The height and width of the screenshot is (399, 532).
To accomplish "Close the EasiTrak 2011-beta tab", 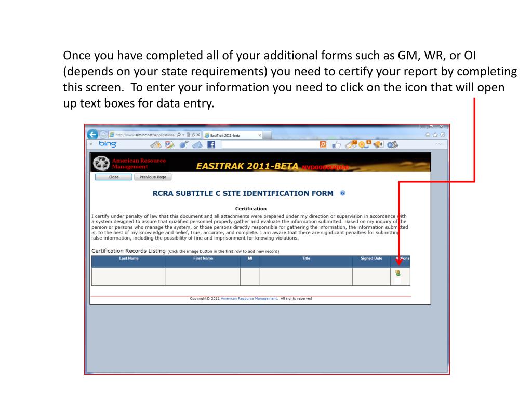I will click(x=260, y=135).
